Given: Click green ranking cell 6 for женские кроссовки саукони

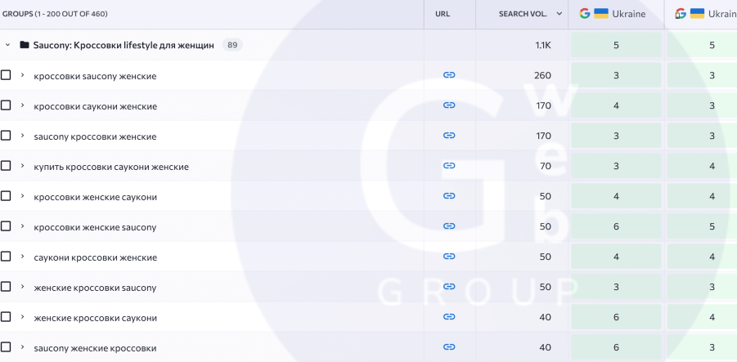Looking at the screenshot, I should [x=616, y=317].
